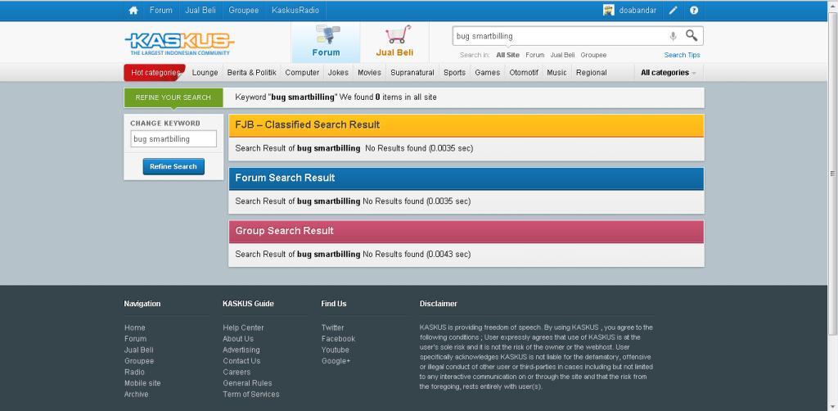The width and height of the screenshot is (838, 411).
Task: Click the Refine Your Search green header
Action: coord(173,97)
